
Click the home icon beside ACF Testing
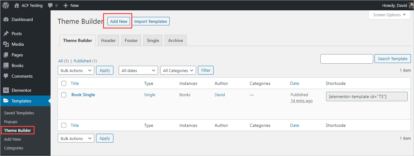pyautogui.click(x=17, y=5)
